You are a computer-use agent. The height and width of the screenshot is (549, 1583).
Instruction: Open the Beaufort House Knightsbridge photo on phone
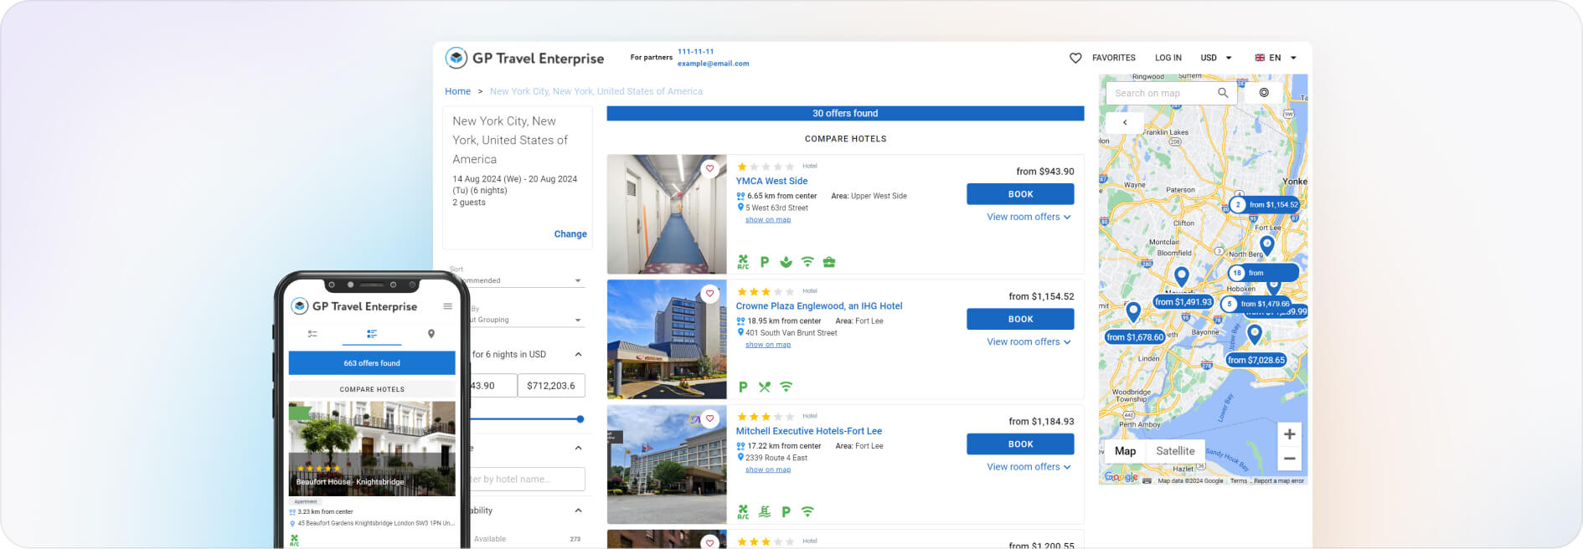coord(372,449)
